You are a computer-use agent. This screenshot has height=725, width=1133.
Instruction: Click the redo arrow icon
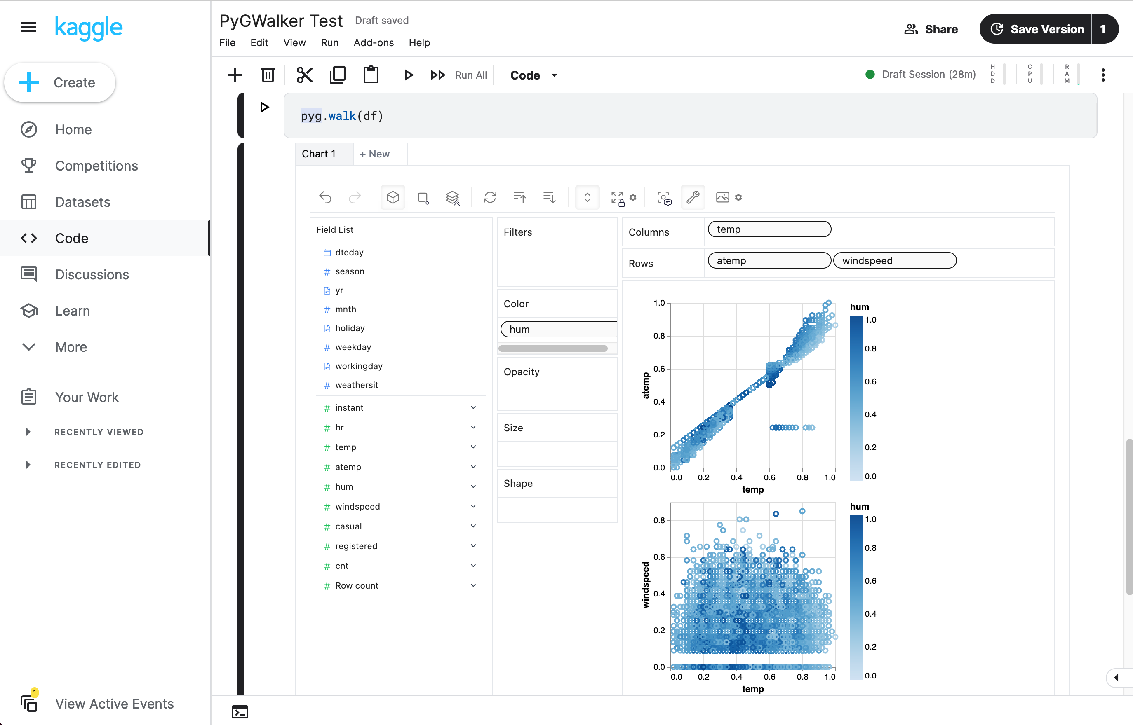tap(354, 197)
